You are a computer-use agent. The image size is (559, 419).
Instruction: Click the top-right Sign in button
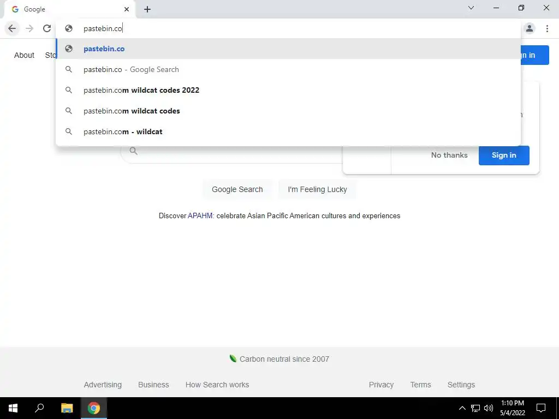[535, 55]
